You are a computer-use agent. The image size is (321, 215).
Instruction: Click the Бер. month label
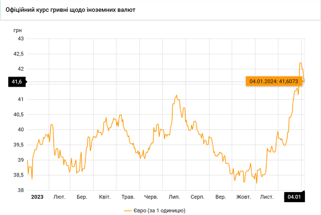82,197
